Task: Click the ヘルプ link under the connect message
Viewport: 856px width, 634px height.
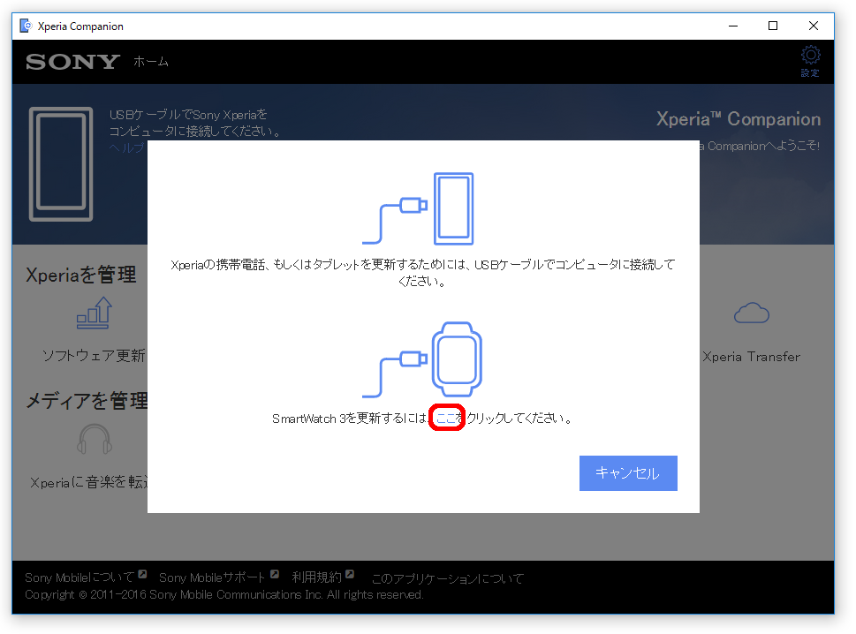Action: click(x=127, y=147)
